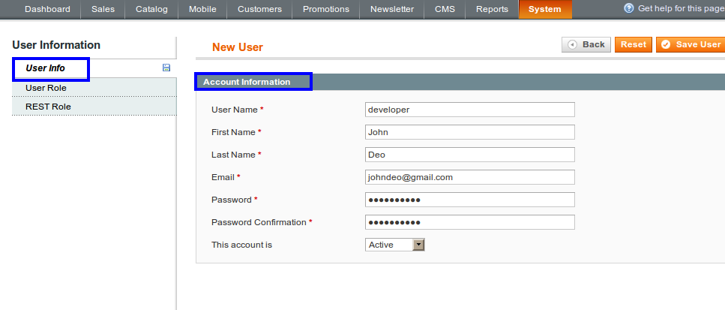Focus the Email input field
The width and height of the screenshot is (725, 310).
(469, 177)
